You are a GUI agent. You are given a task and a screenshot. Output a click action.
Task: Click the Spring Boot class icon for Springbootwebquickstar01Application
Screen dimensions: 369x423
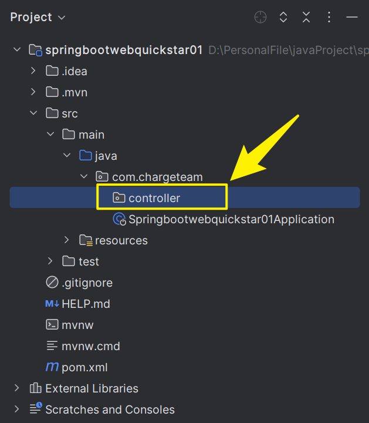click(x=119, y=219)
